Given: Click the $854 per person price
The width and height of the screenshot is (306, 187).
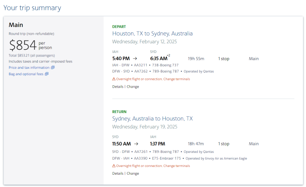Looking at the screenshot, I should [31, 45].
